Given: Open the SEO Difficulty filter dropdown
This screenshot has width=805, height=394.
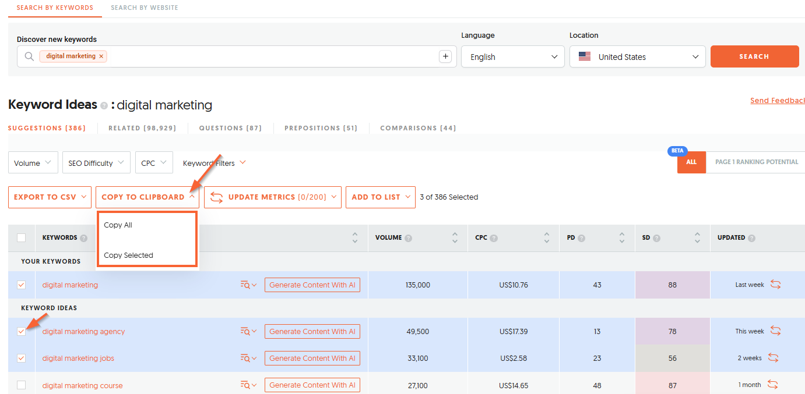Looking at the screenshot, I should 96,163.
